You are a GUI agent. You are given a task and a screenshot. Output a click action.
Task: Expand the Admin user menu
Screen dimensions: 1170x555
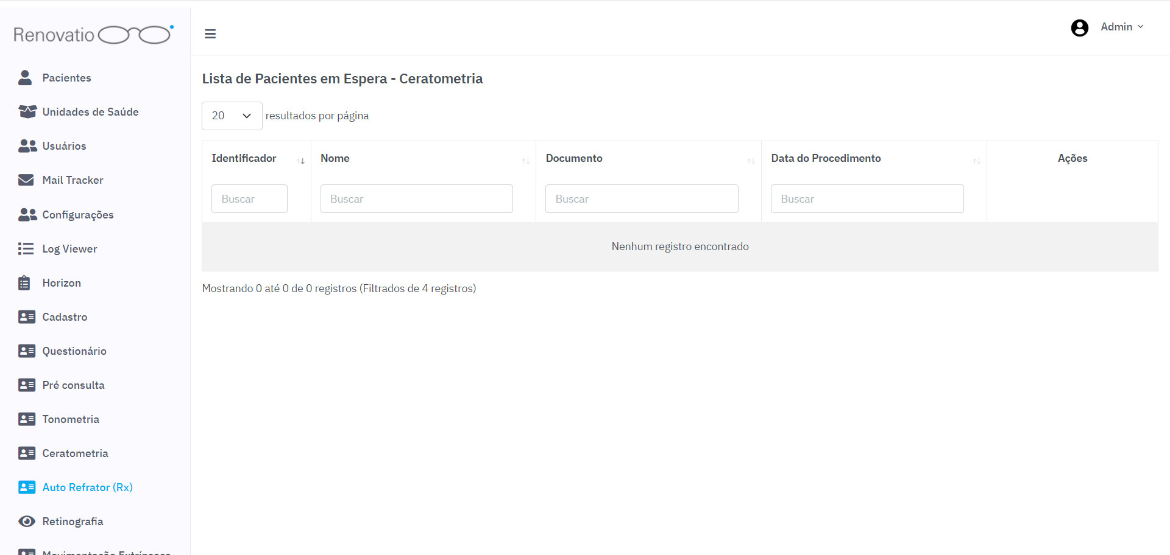1121,27
